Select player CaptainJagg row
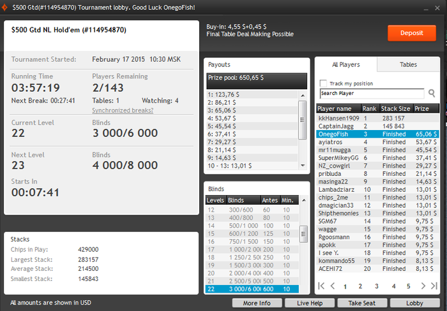The image size is (447, 311). [x=378, y=126]
